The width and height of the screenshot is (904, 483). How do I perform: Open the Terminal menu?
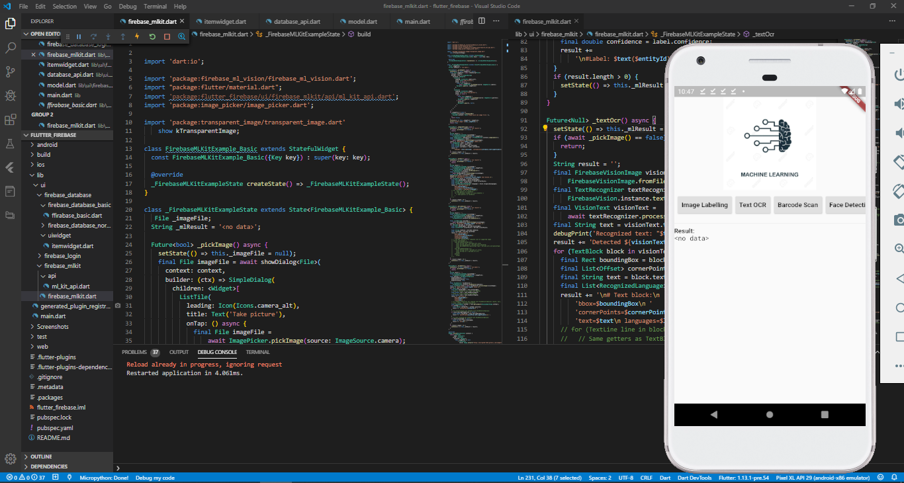tap(156, 7)
